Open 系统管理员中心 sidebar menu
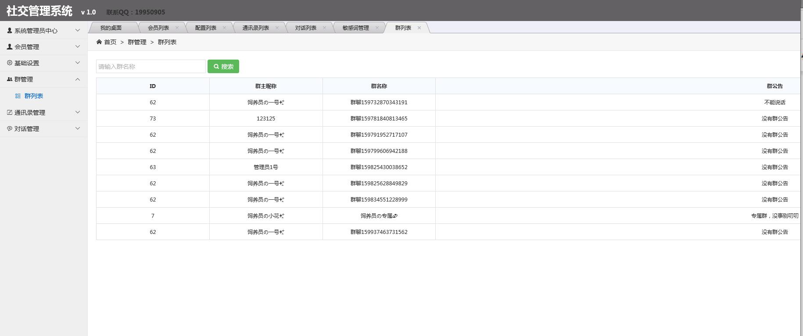 pyautogui.click(x=43, y=31)
